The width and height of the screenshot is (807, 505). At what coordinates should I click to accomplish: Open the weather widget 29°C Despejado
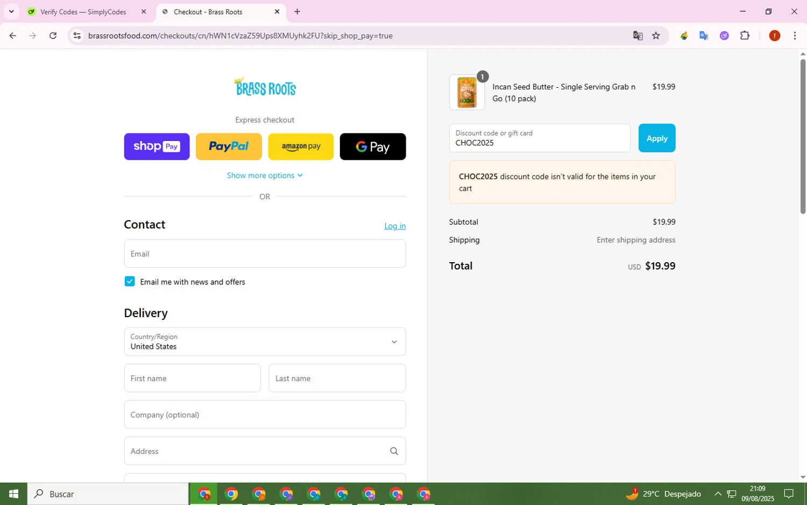point(663,494)
